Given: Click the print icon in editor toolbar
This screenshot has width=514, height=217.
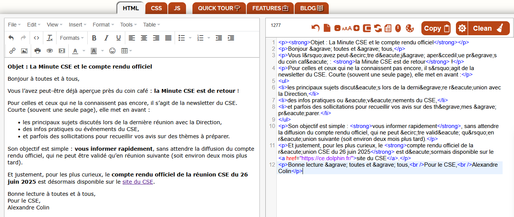Looking at the screenshot, I should (x=38, y=51).
